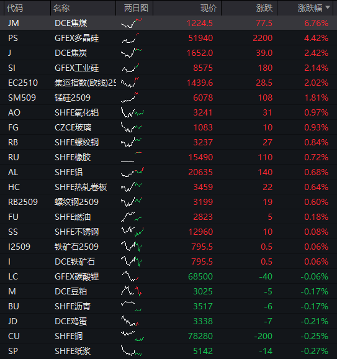Open the DCE豆粕 two-day sparkline chart
This screenshot has height=359, width=337.
point(132,291)
